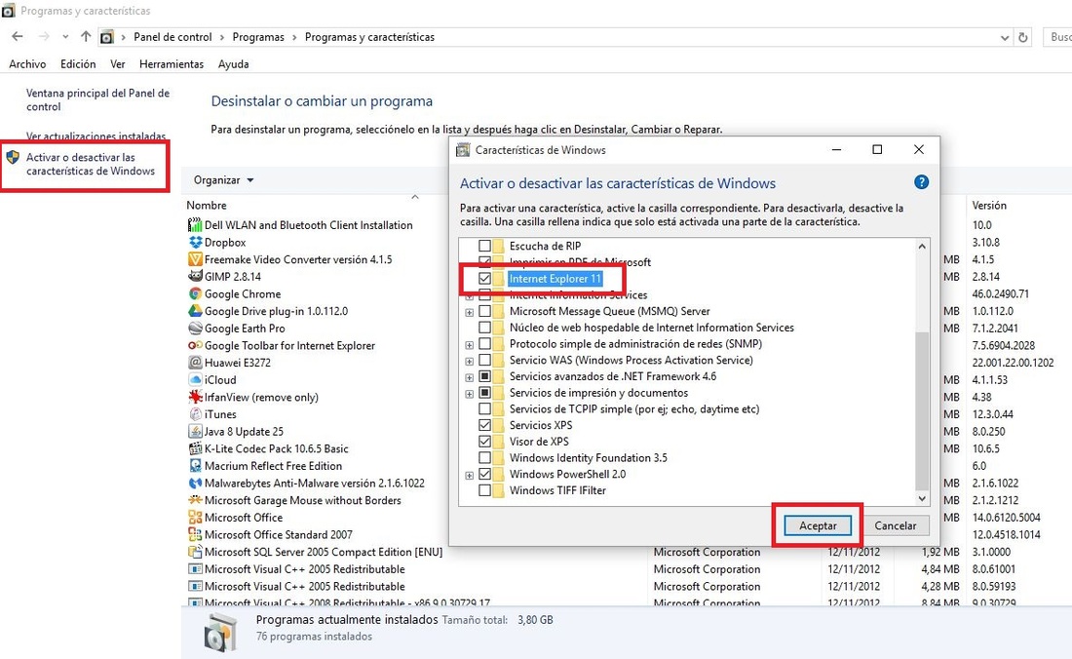Click the IrfanView program icon
Image resolution: width=1072 pixels, height=659 pixels.
(195, 397)
